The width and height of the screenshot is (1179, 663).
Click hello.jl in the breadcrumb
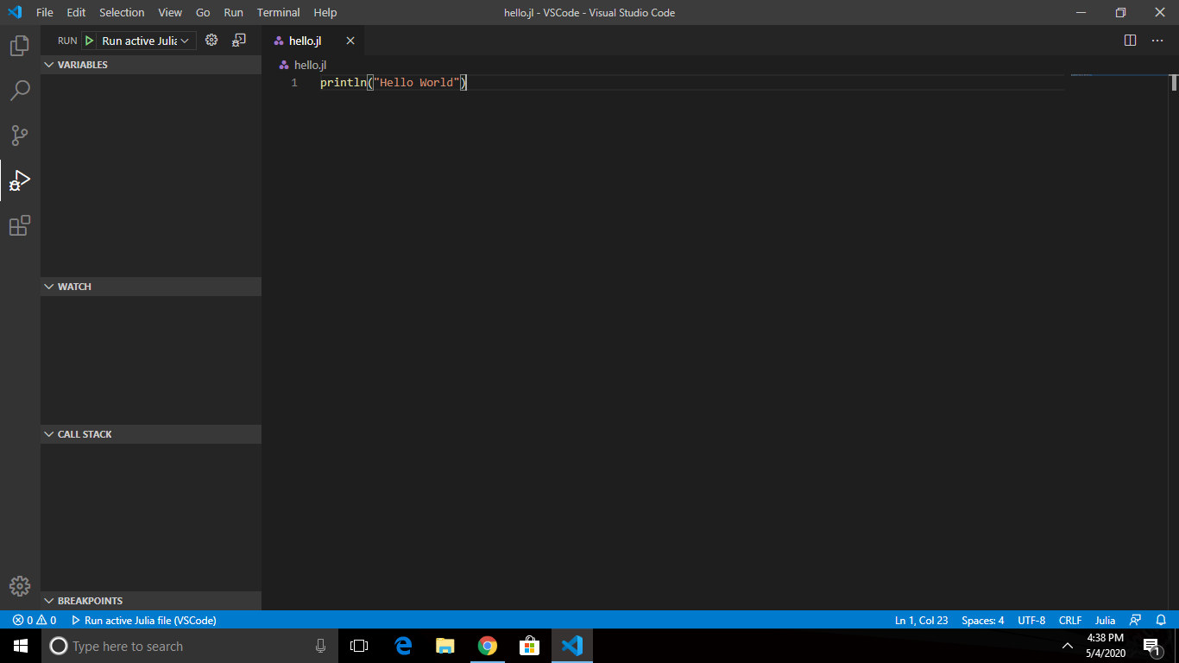[310, 65]
